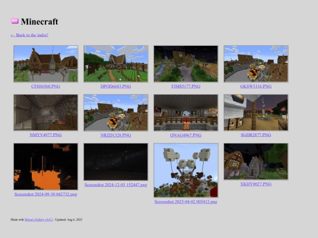Open the SGDR2877.PNG link
Screen dimensions: 318x238
(256, 135)
